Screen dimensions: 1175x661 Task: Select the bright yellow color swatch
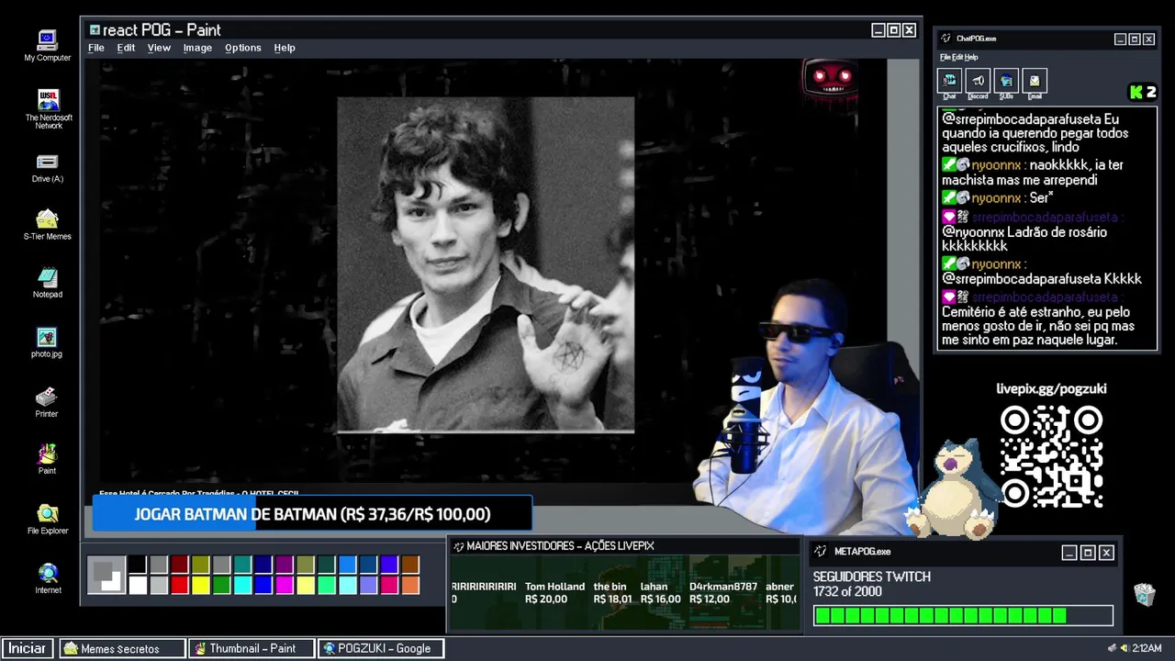click(x=201, y=585)
